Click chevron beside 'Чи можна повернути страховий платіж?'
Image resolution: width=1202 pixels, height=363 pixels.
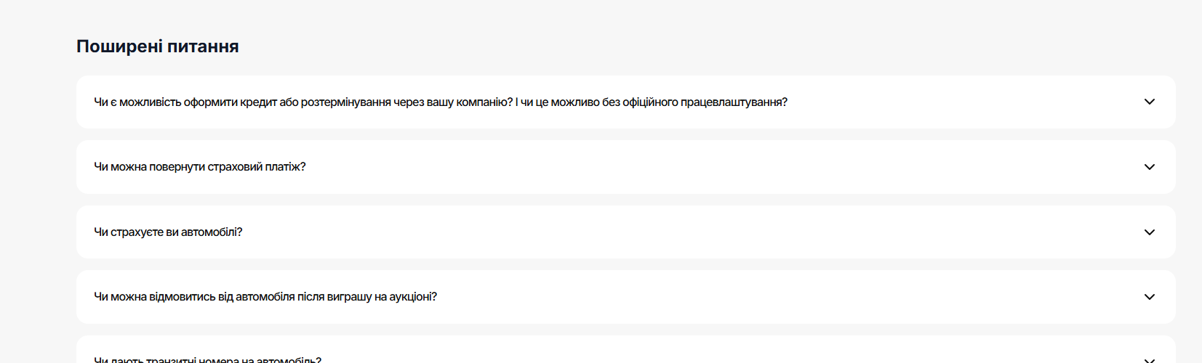[1149, 167]
